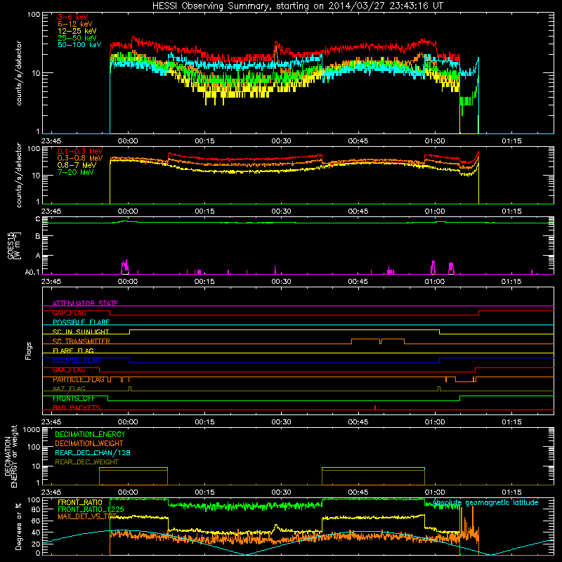Click the Absolute geomagnetic latitude label
Image resolution: width=562 pixels, height=562 pixels.
[x=485, y=503]
